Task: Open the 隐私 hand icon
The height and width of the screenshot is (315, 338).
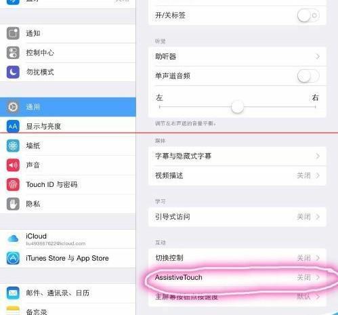Action: (13, 204)
